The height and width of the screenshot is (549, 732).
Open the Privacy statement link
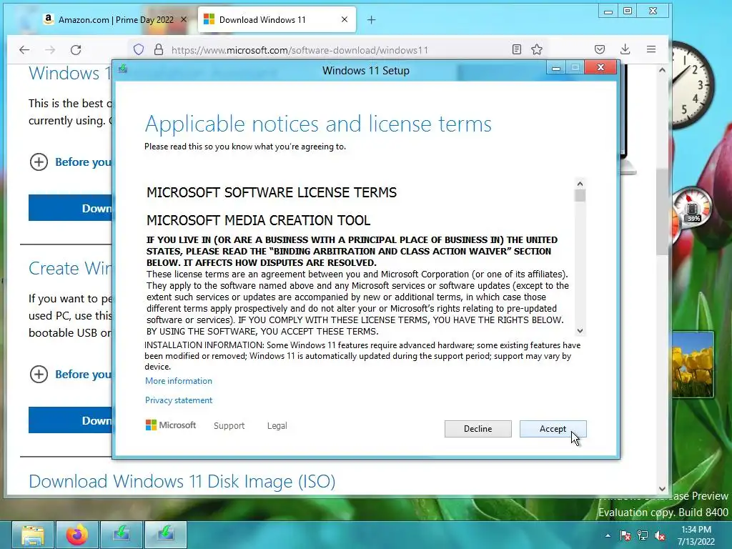point(178,400)
